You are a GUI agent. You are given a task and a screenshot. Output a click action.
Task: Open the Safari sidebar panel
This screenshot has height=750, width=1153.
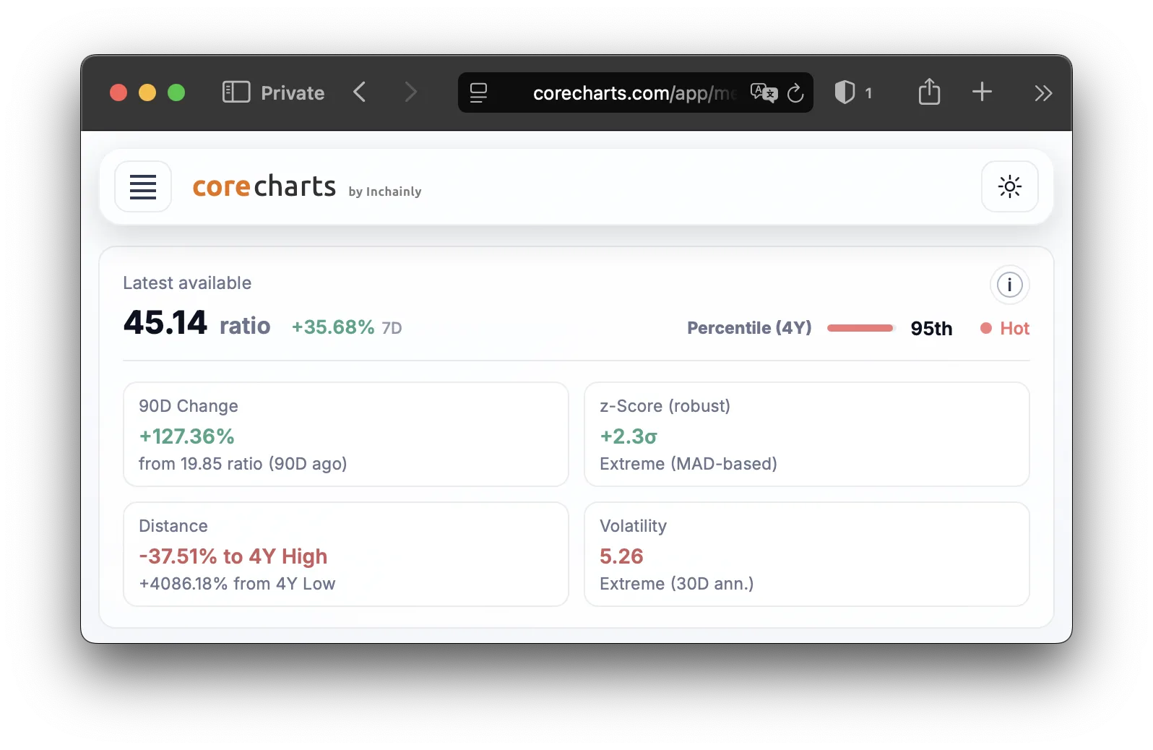(236, 92)
